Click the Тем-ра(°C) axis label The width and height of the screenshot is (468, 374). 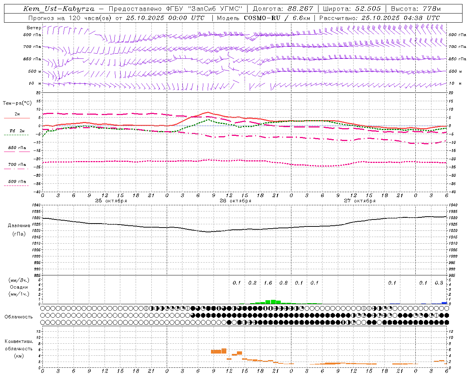coord(17,103)
